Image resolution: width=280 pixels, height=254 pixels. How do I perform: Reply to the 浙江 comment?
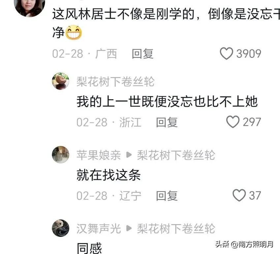(x=167, y=122)
